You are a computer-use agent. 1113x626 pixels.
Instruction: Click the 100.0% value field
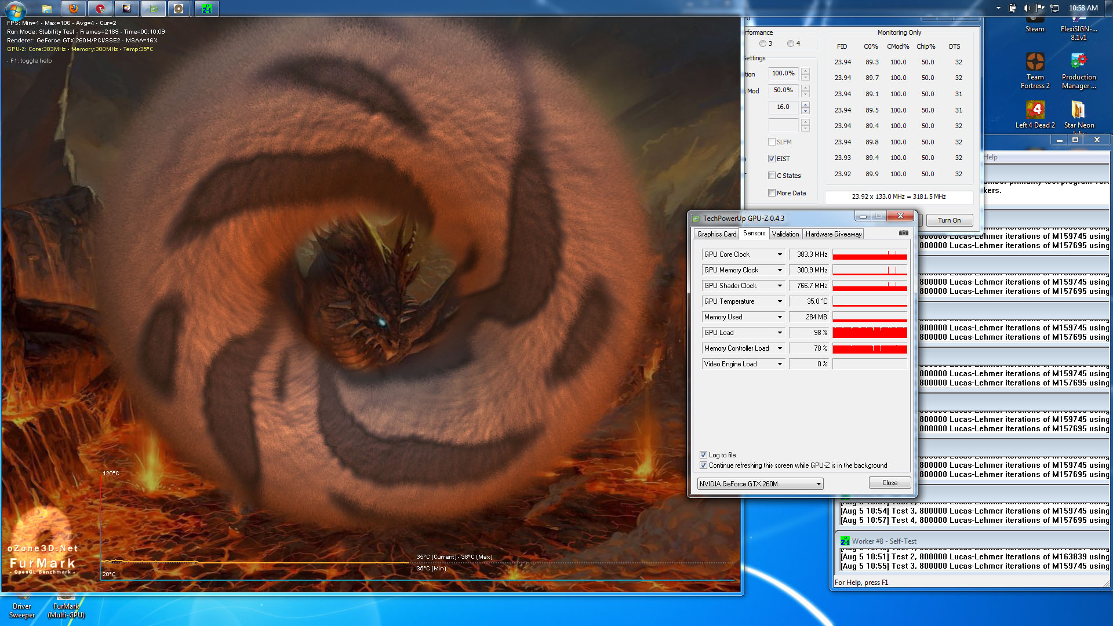tap(784, 74)
